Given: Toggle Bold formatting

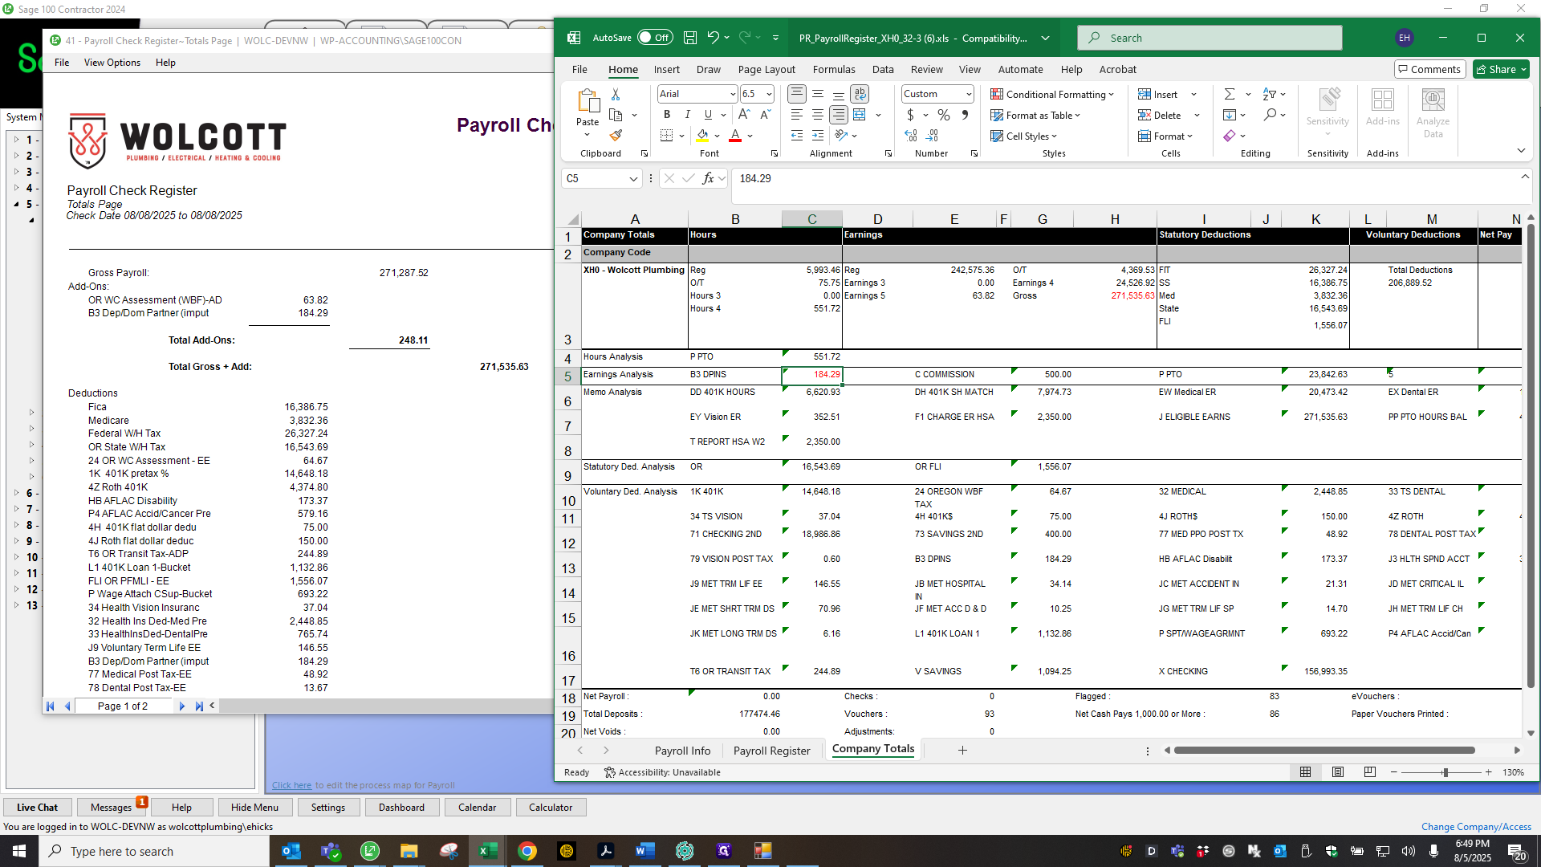Looking at the screenshot, I should click(x=667, y=115).
